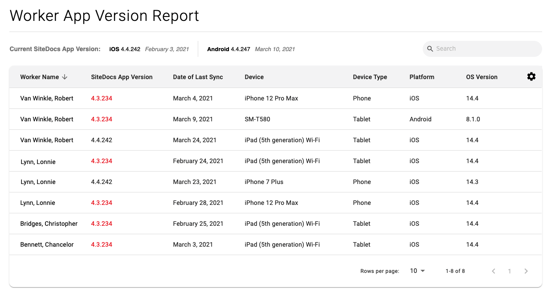Click the 1-8 of 8 pagination text
The width and height of the screenshot is (551, 300).
(x=455, y=271)
